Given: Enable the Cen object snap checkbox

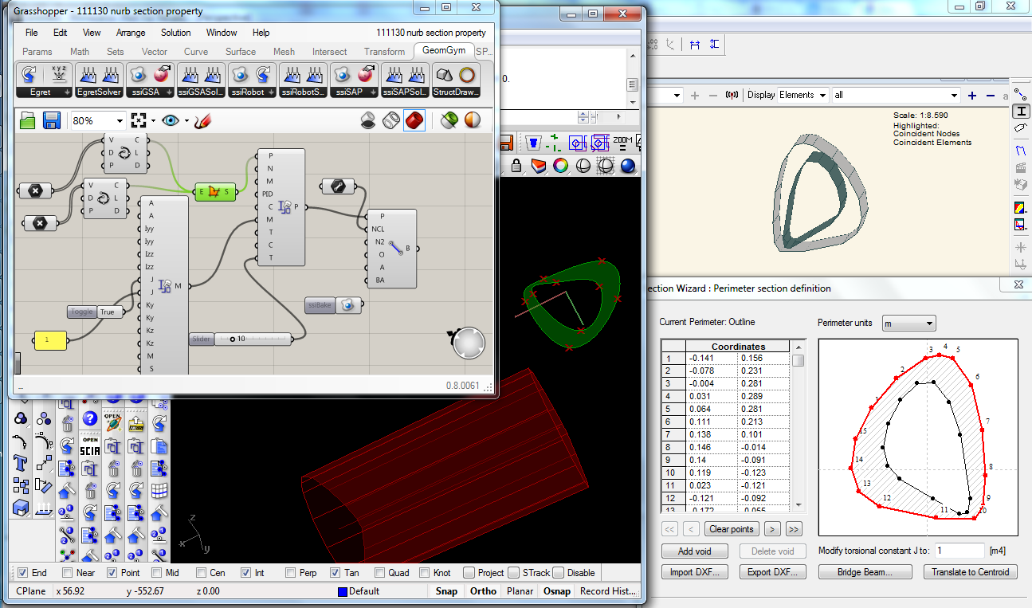Looking at the screenshot, I should 202,572.
